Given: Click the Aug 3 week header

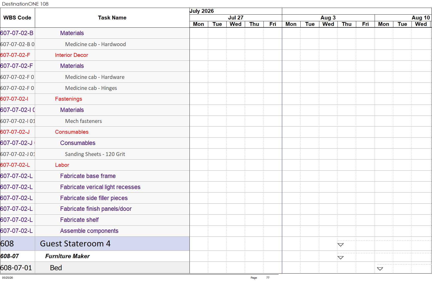Looking at the screenshot, I should (x=328, y=18).
